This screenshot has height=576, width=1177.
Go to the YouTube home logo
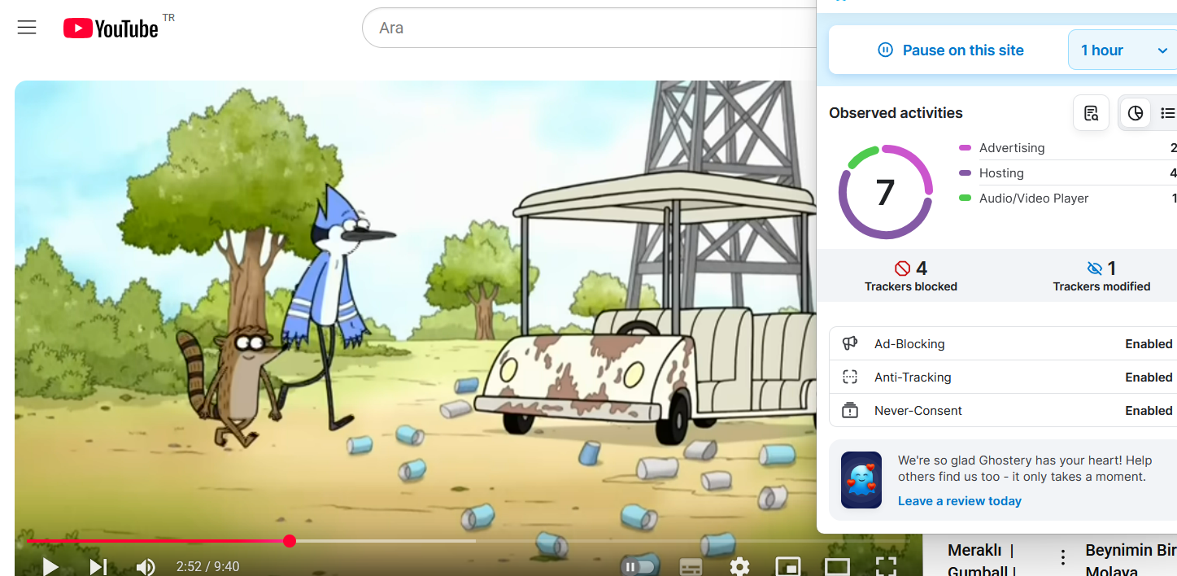pyautogui.click(x=111, y=28)
